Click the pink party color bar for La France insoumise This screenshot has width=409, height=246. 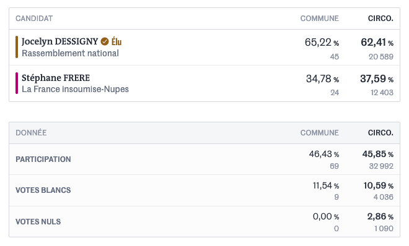(17, 83)
